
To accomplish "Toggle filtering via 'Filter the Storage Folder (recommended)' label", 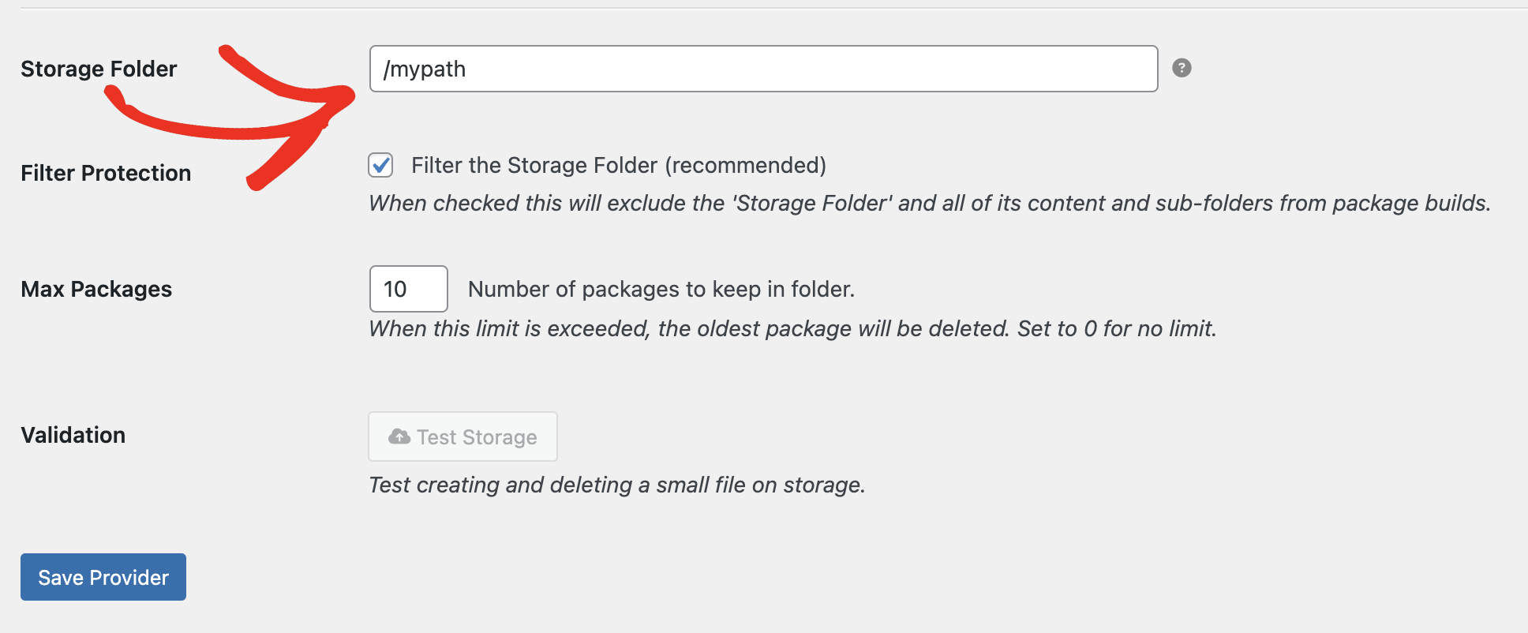I will (x=618, y=165).
